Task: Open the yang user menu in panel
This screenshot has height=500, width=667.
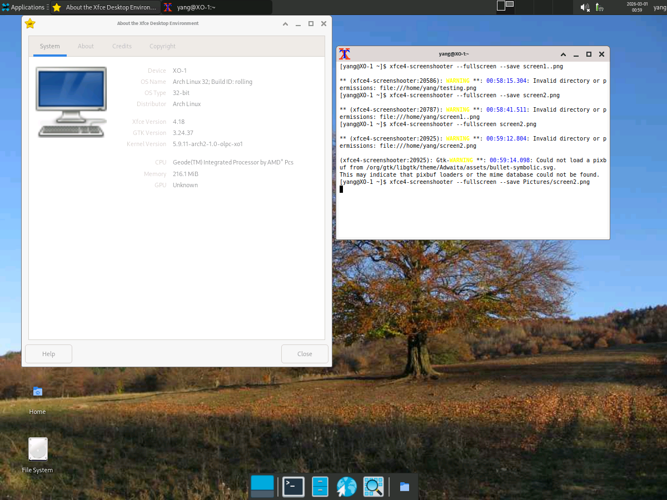Action: click(659, 7)
